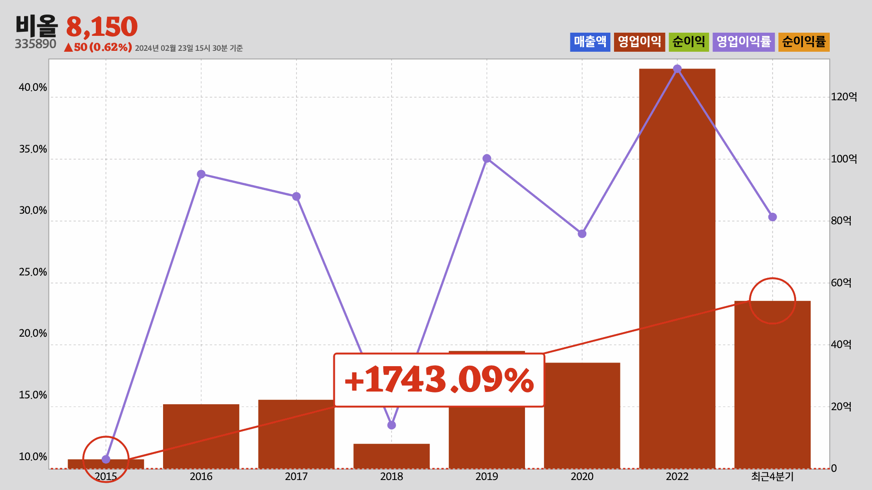Click the 순이익 legend button

pyautogui.click(x=689, y=42)
